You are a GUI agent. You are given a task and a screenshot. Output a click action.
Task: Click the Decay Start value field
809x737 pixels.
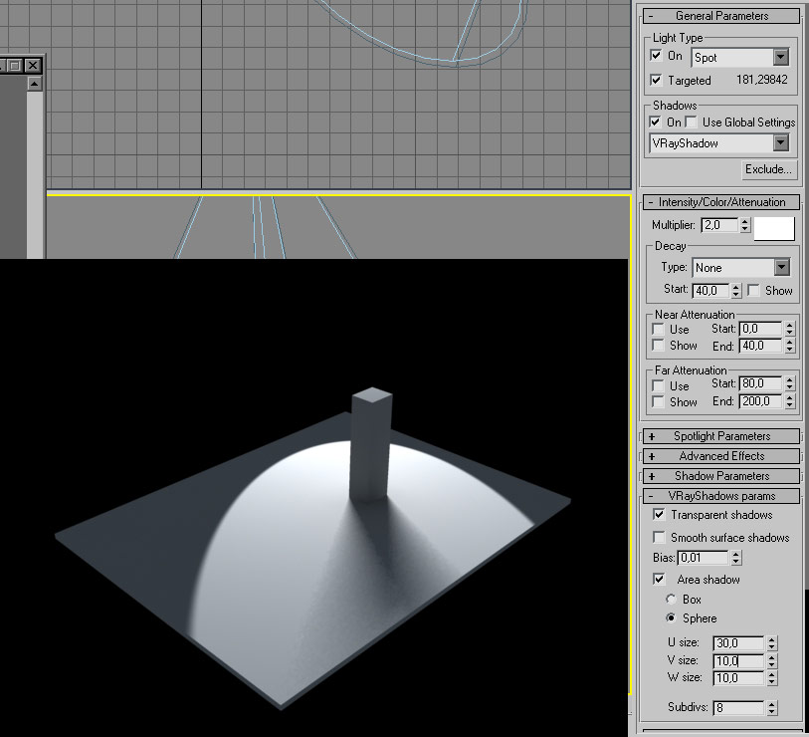pos(710,290)
